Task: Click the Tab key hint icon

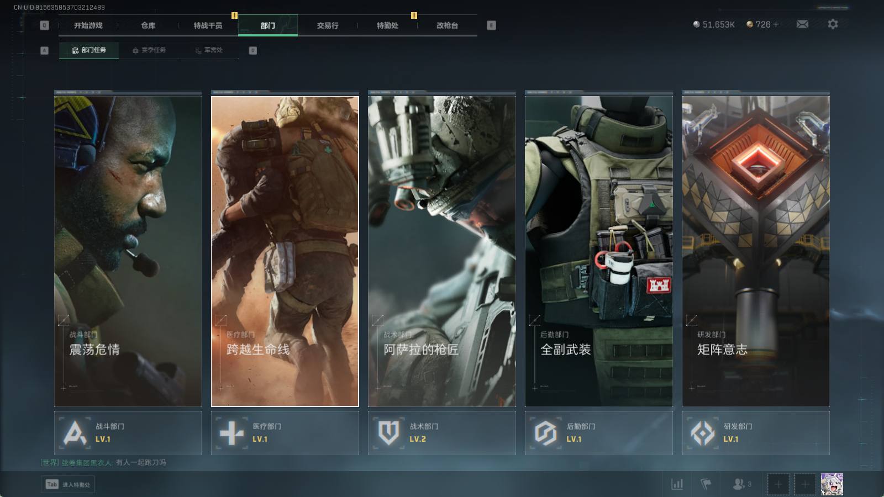Action: pyautogui.click(x=52, y=484)
